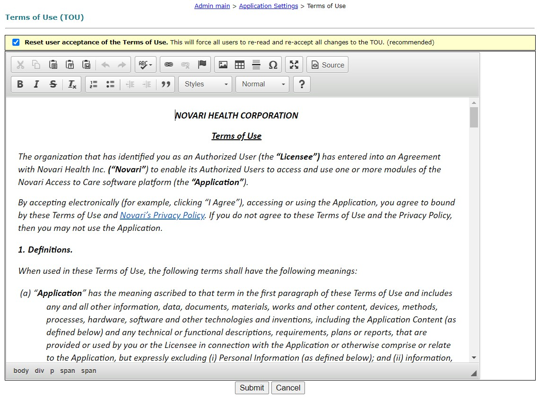
Task: Insert a horizontal line
Action: pos(256,65)
